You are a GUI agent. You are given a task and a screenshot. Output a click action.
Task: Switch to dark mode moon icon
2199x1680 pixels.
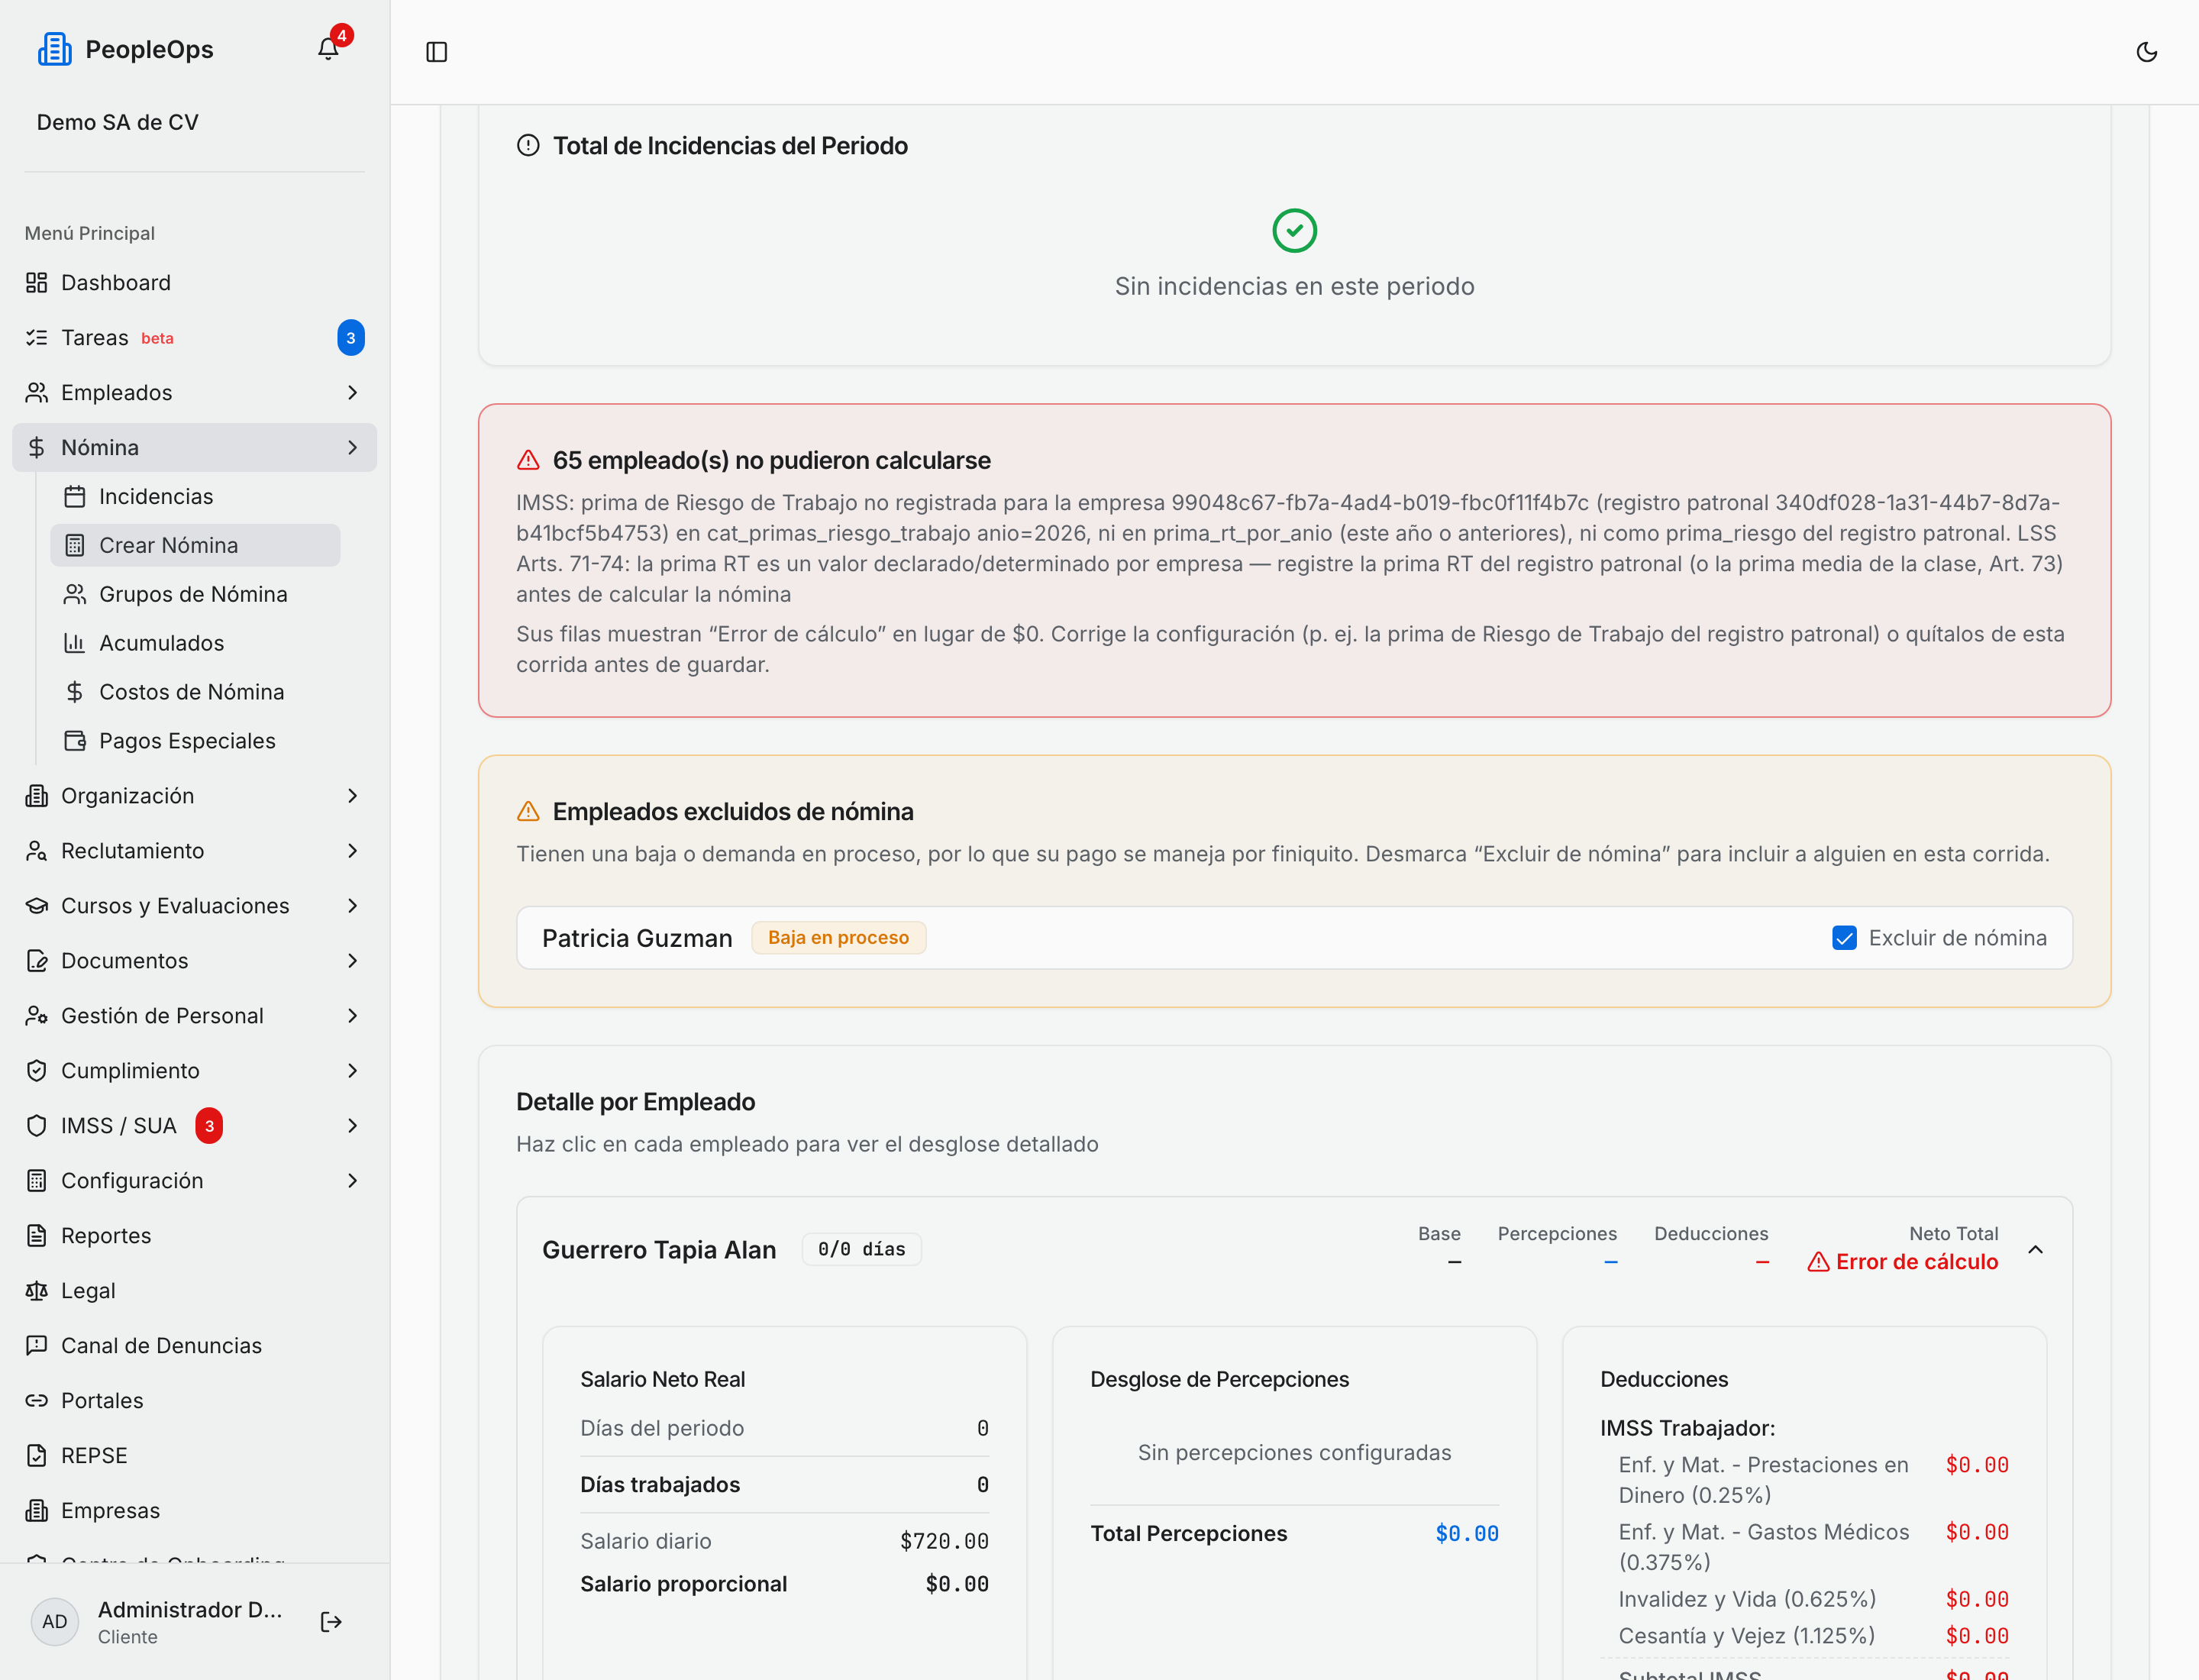[x=2146, y=52]
